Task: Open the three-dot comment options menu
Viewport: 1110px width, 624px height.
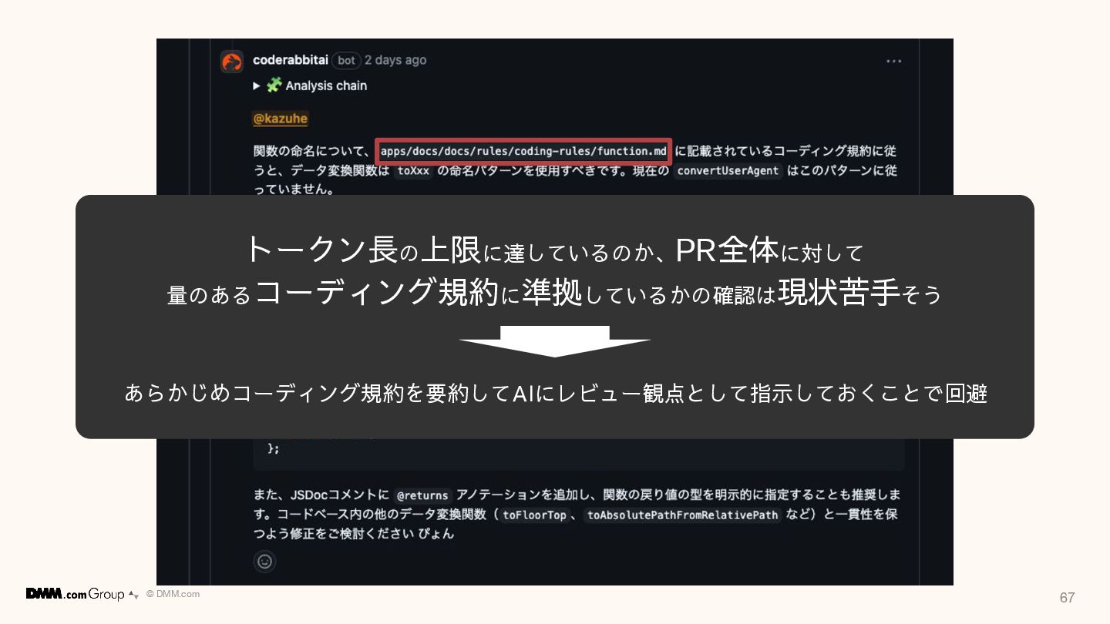Action: click(x=893, y=61)
